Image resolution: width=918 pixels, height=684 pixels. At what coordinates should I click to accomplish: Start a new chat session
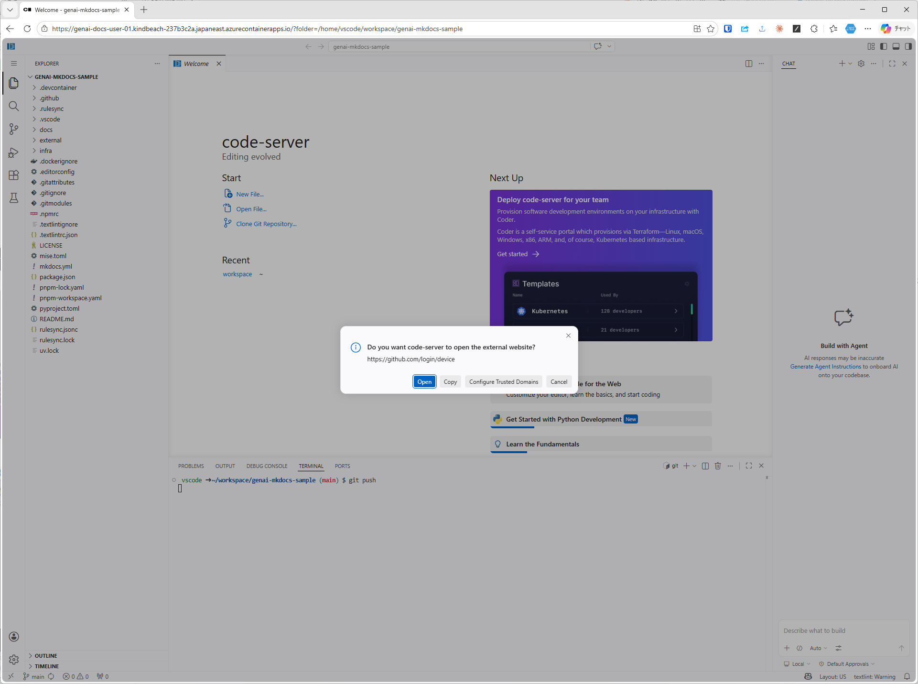(842, 63)
